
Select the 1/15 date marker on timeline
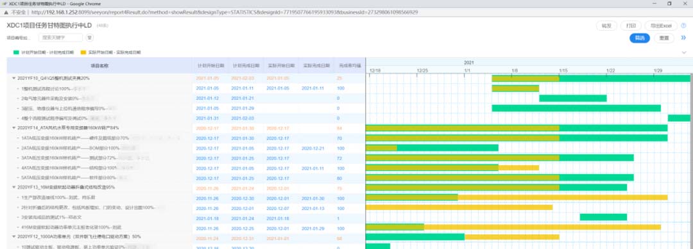(563, 70)
